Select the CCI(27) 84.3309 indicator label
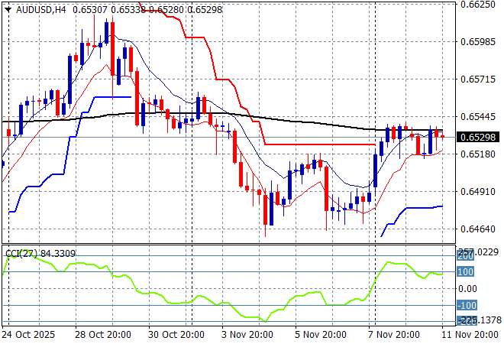This screenshot has height=344, width=504. [40, 254]
